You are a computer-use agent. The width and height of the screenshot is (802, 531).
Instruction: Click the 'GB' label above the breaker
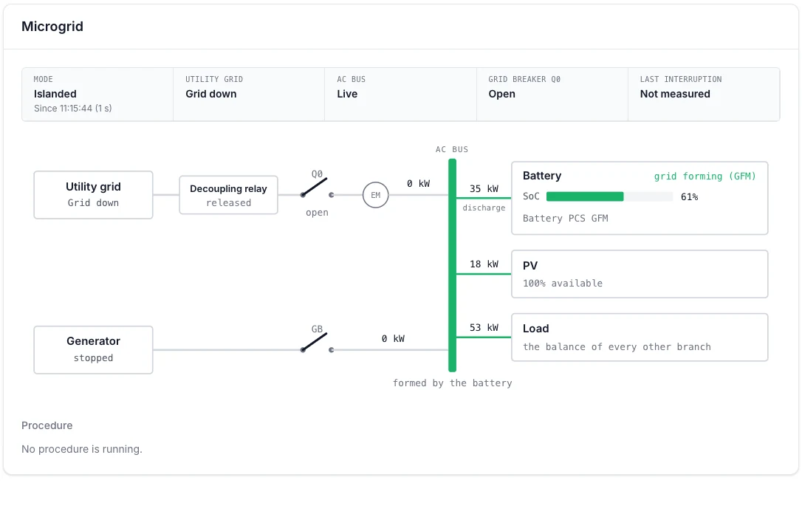[x=317, y=329]
